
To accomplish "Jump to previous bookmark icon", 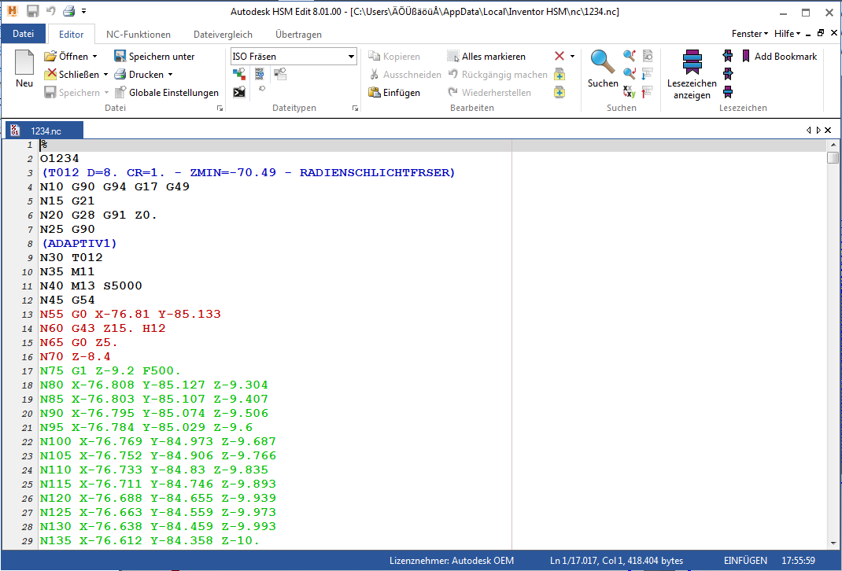I will click(728, 55).
